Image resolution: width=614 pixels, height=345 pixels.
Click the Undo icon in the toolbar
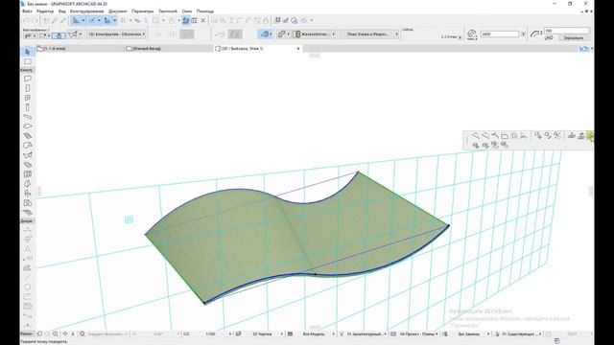(x=26, y=20)
